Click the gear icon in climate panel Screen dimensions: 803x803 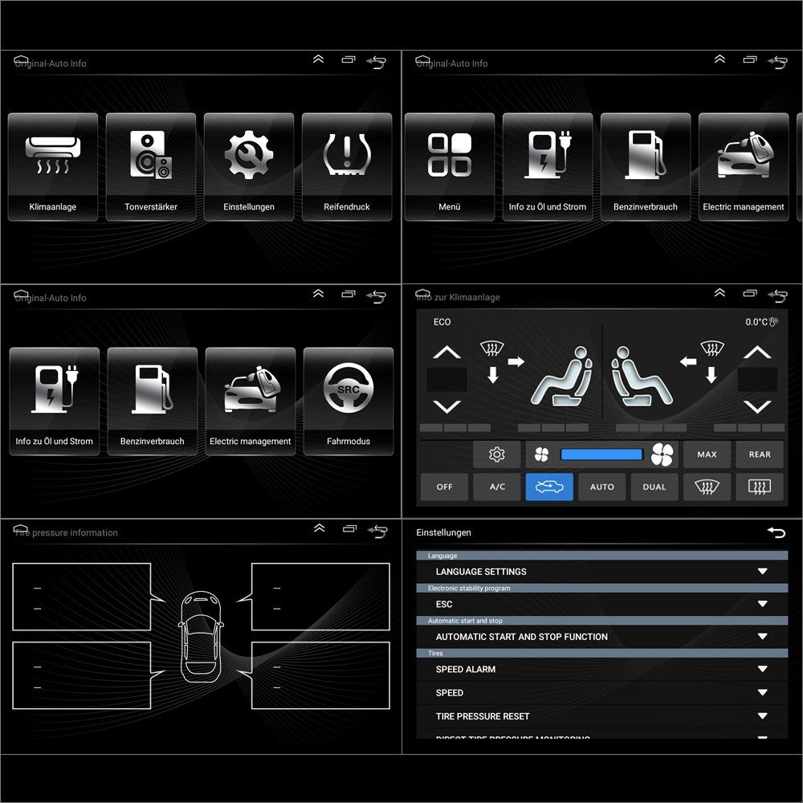coord(497,454)
